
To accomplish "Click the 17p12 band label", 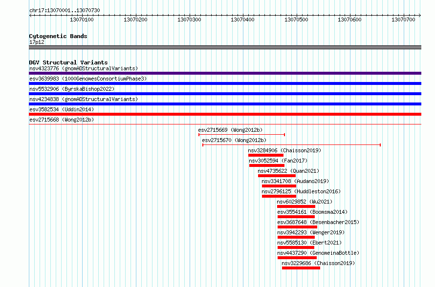I will click(x=37, y=42).
